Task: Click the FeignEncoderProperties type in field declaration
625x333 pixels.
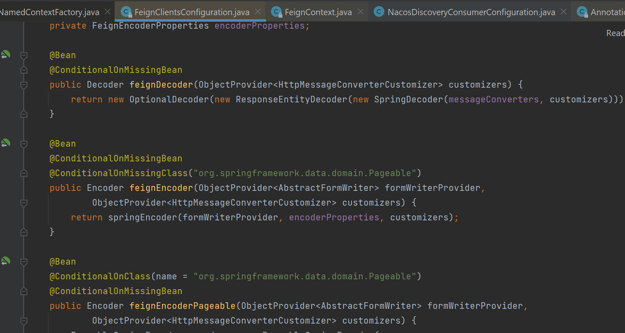Action: 151,26
